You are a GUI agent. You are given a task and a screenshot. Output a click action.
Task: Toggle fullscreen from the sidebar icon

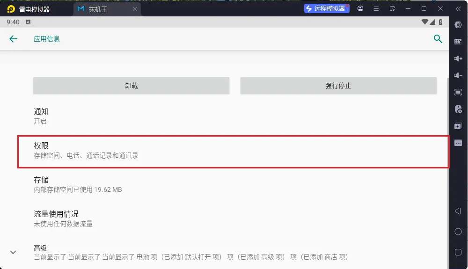tap(458, 92)
